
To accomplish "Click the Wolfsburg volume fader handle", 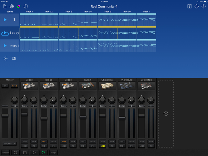I will (x=122, y=118).
